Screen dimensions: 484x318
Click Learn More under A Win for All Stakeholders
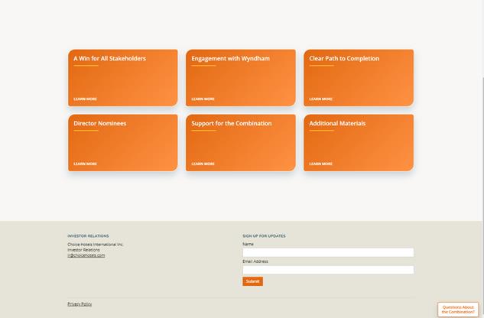pyautogui.click(x=85, y=99)
